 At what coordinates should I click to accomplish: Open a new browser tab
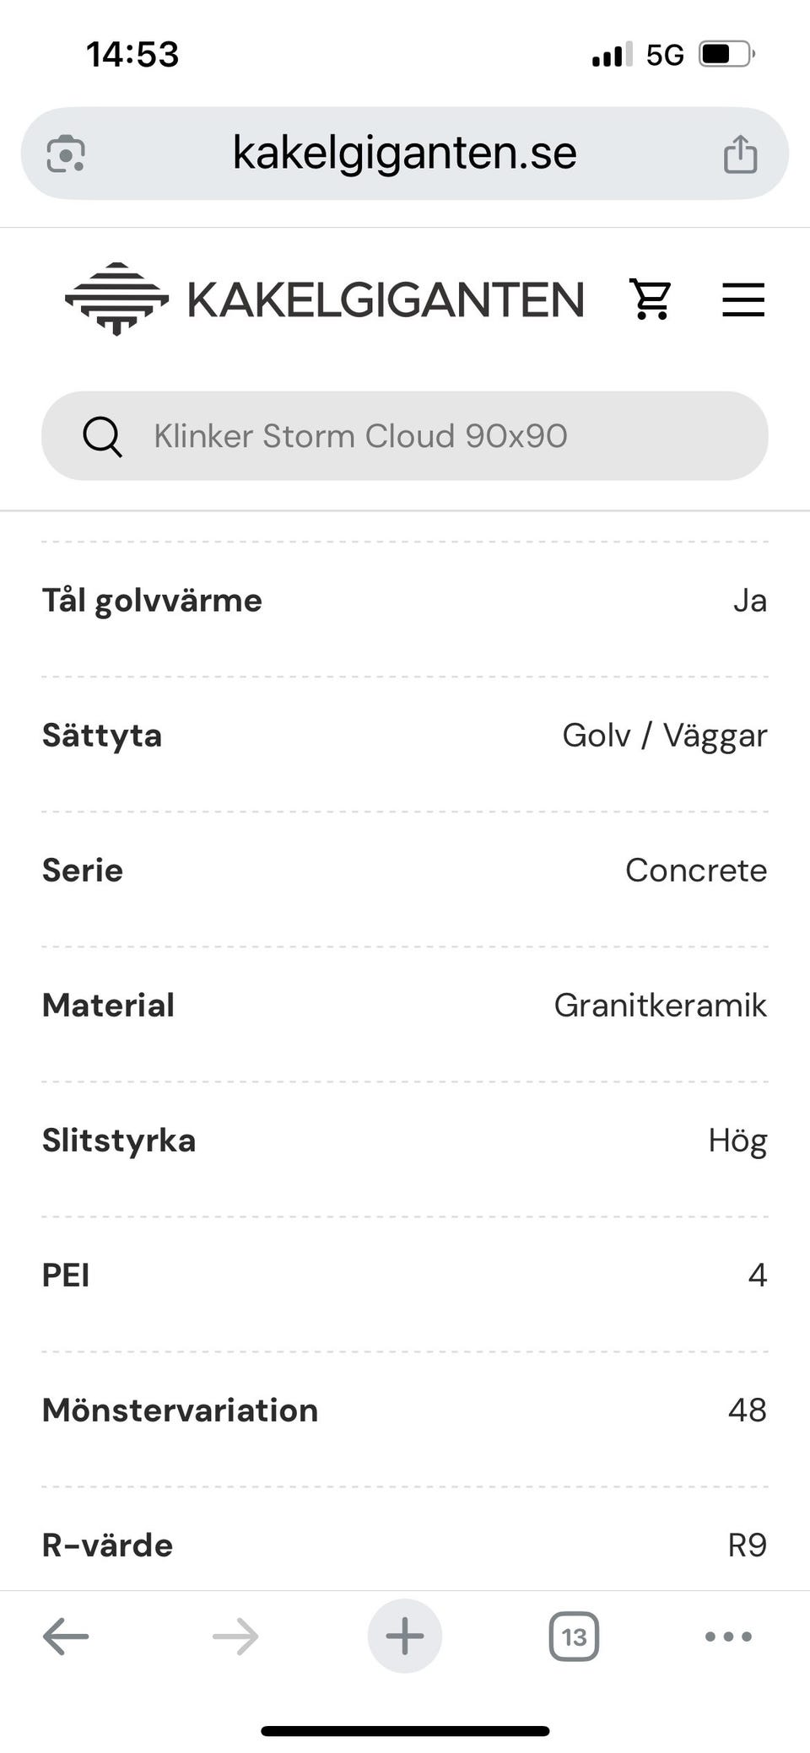point(405,1637)
